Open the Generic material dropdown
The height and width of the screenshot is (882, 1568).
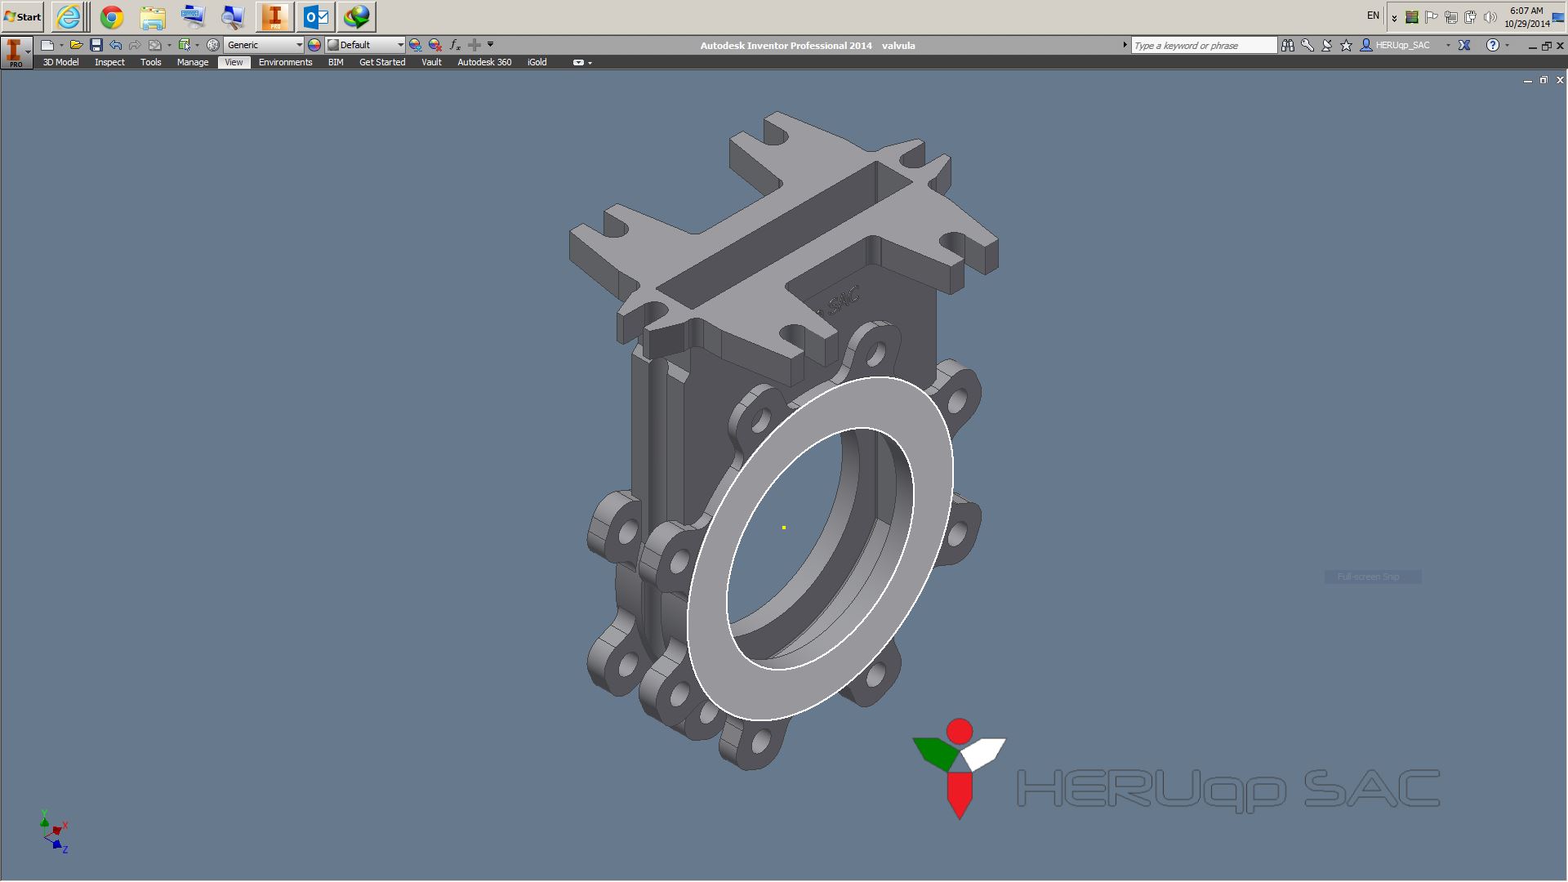299,45
